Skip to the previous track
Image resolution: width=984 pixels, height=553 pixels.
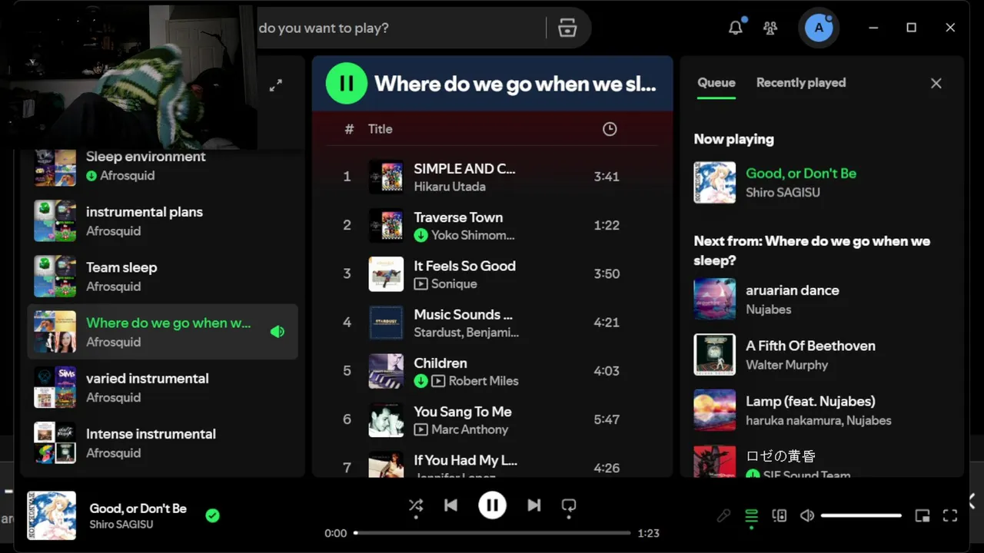click(x=451, y=505)
